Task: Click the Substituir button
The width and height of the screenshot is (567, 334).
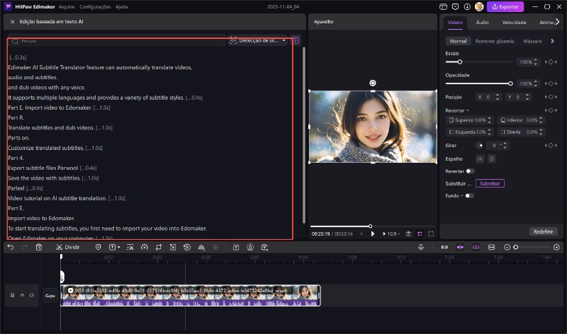Action: 490,183
